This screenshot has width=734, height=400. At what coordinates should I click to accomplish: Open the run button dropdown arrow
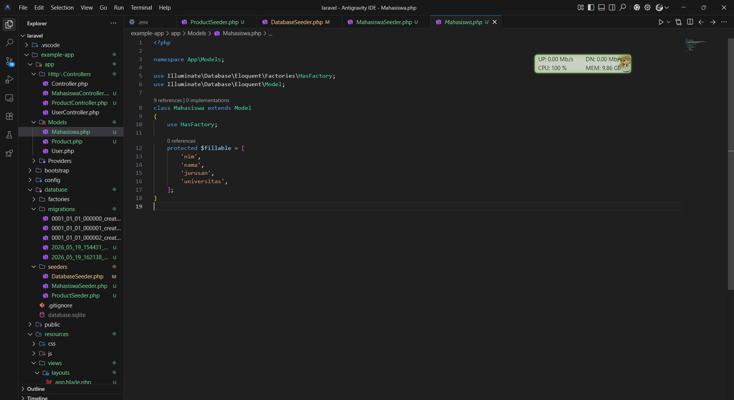pyautogui.click(x=668, y=22)
